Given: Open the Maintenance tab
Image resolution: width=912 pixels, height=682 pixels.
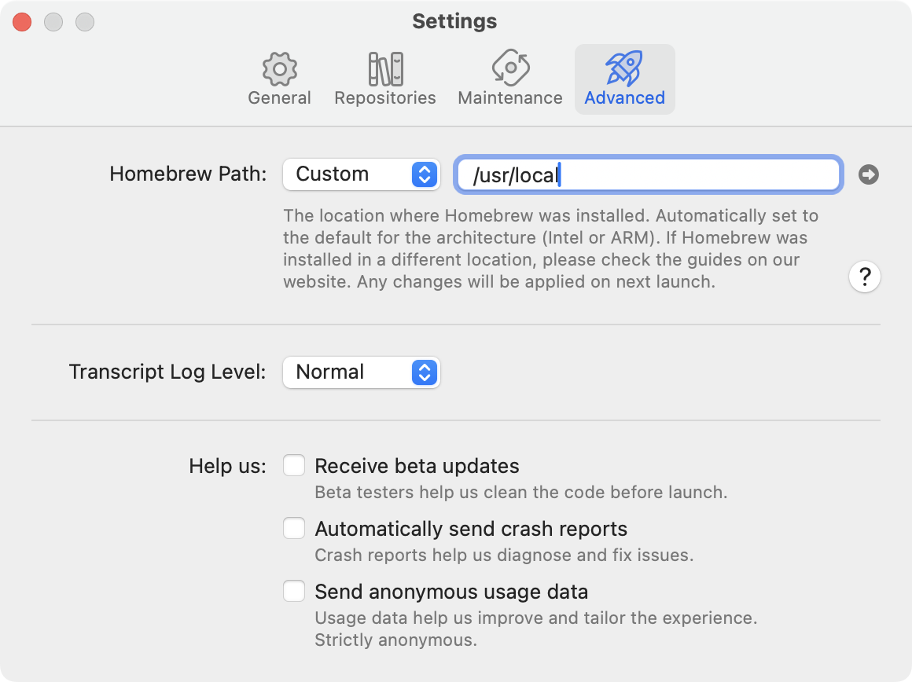Looking at the screenshot, I should click(509, 79).
